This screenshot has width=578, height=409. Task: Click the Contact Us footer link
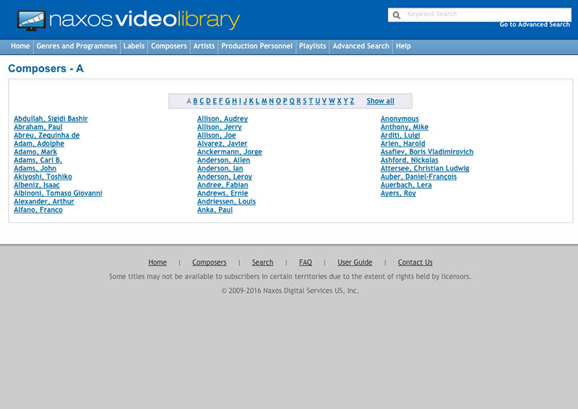coord(415,263)
